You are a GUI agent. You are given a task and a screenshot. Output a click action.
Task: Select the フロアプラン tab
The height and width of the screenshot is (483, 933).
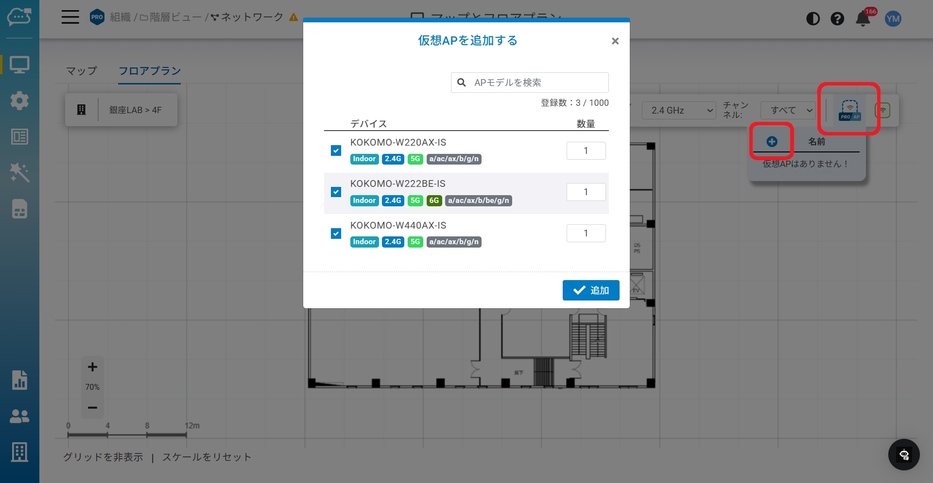click(x=150, y=71)
